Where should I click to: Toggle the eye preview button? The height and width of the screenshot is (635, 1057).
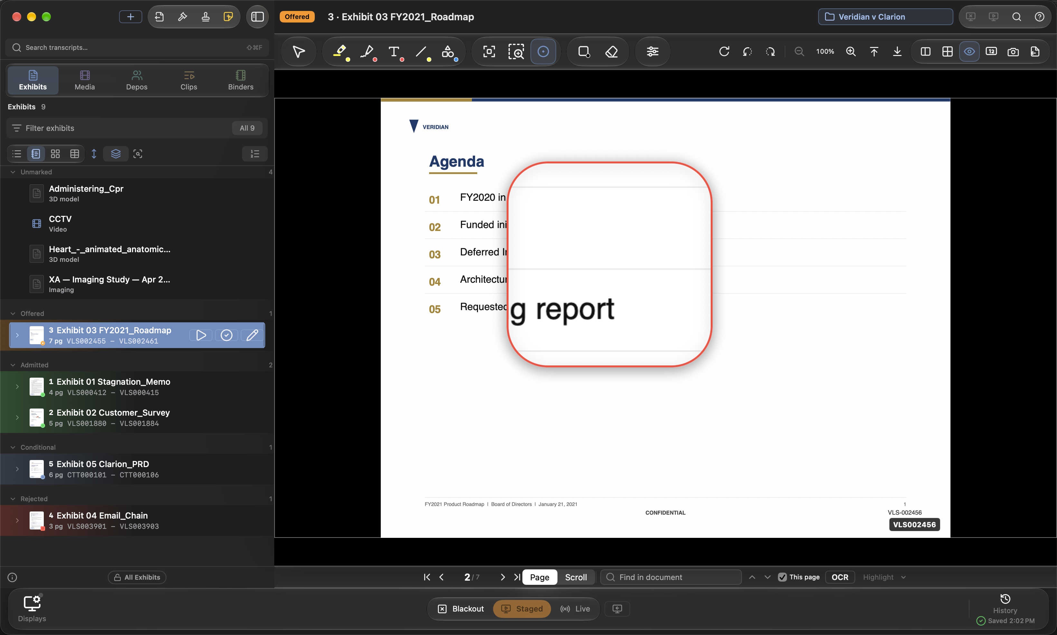[969, 52]
